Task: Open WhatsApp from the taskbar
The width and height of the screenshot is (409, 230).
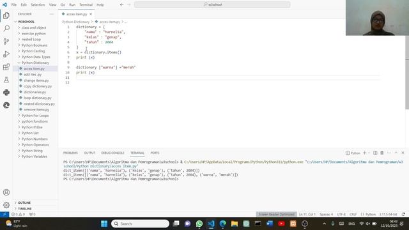Action: tap(199, 224)
